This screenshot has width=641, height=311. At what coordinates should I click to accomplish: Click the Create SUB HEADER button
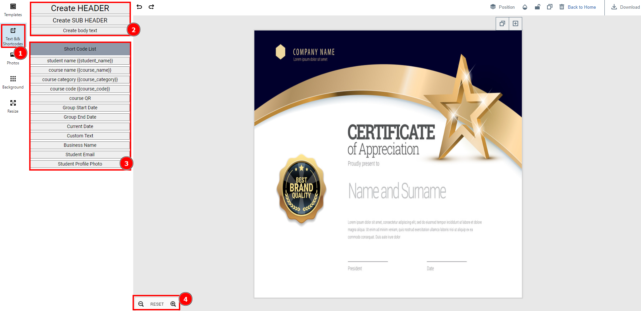pos(80,20)
